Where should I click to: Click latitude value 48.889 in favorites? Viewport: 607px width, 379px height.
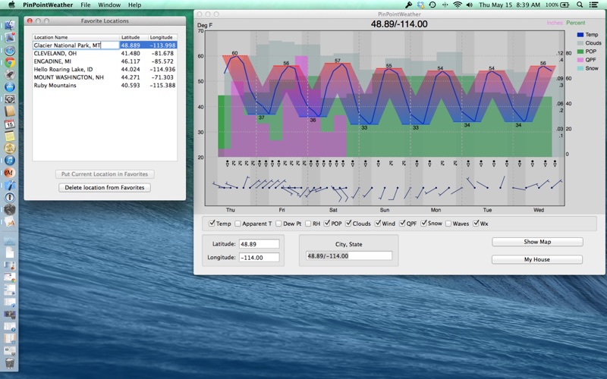click(x=131, y=45)
